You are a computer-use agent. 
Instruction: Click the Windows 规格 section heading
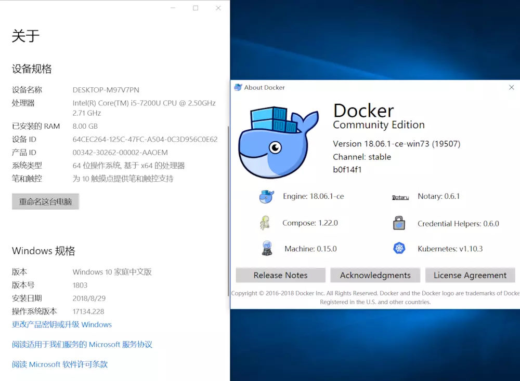(x=44, y=251)
